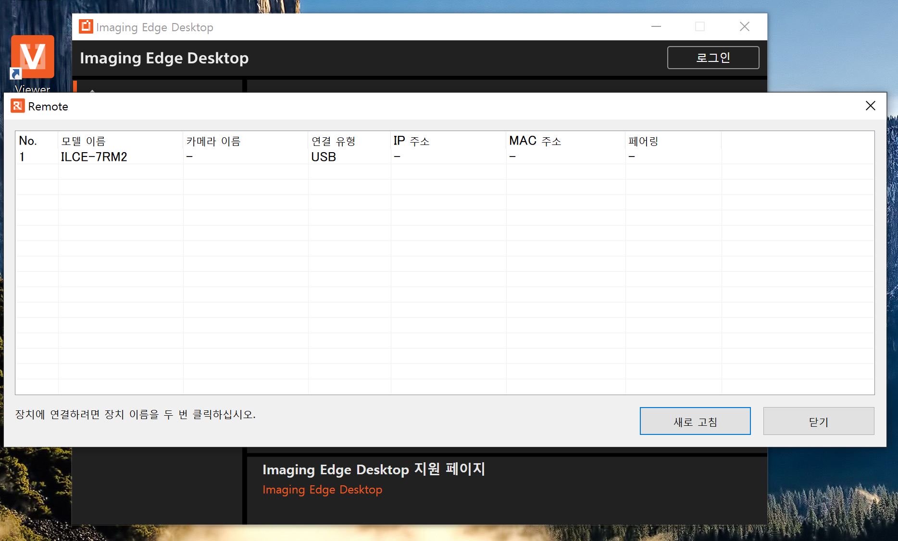
Task: Open the Viewer desktop shortcut icon
Action: (32, 57)
